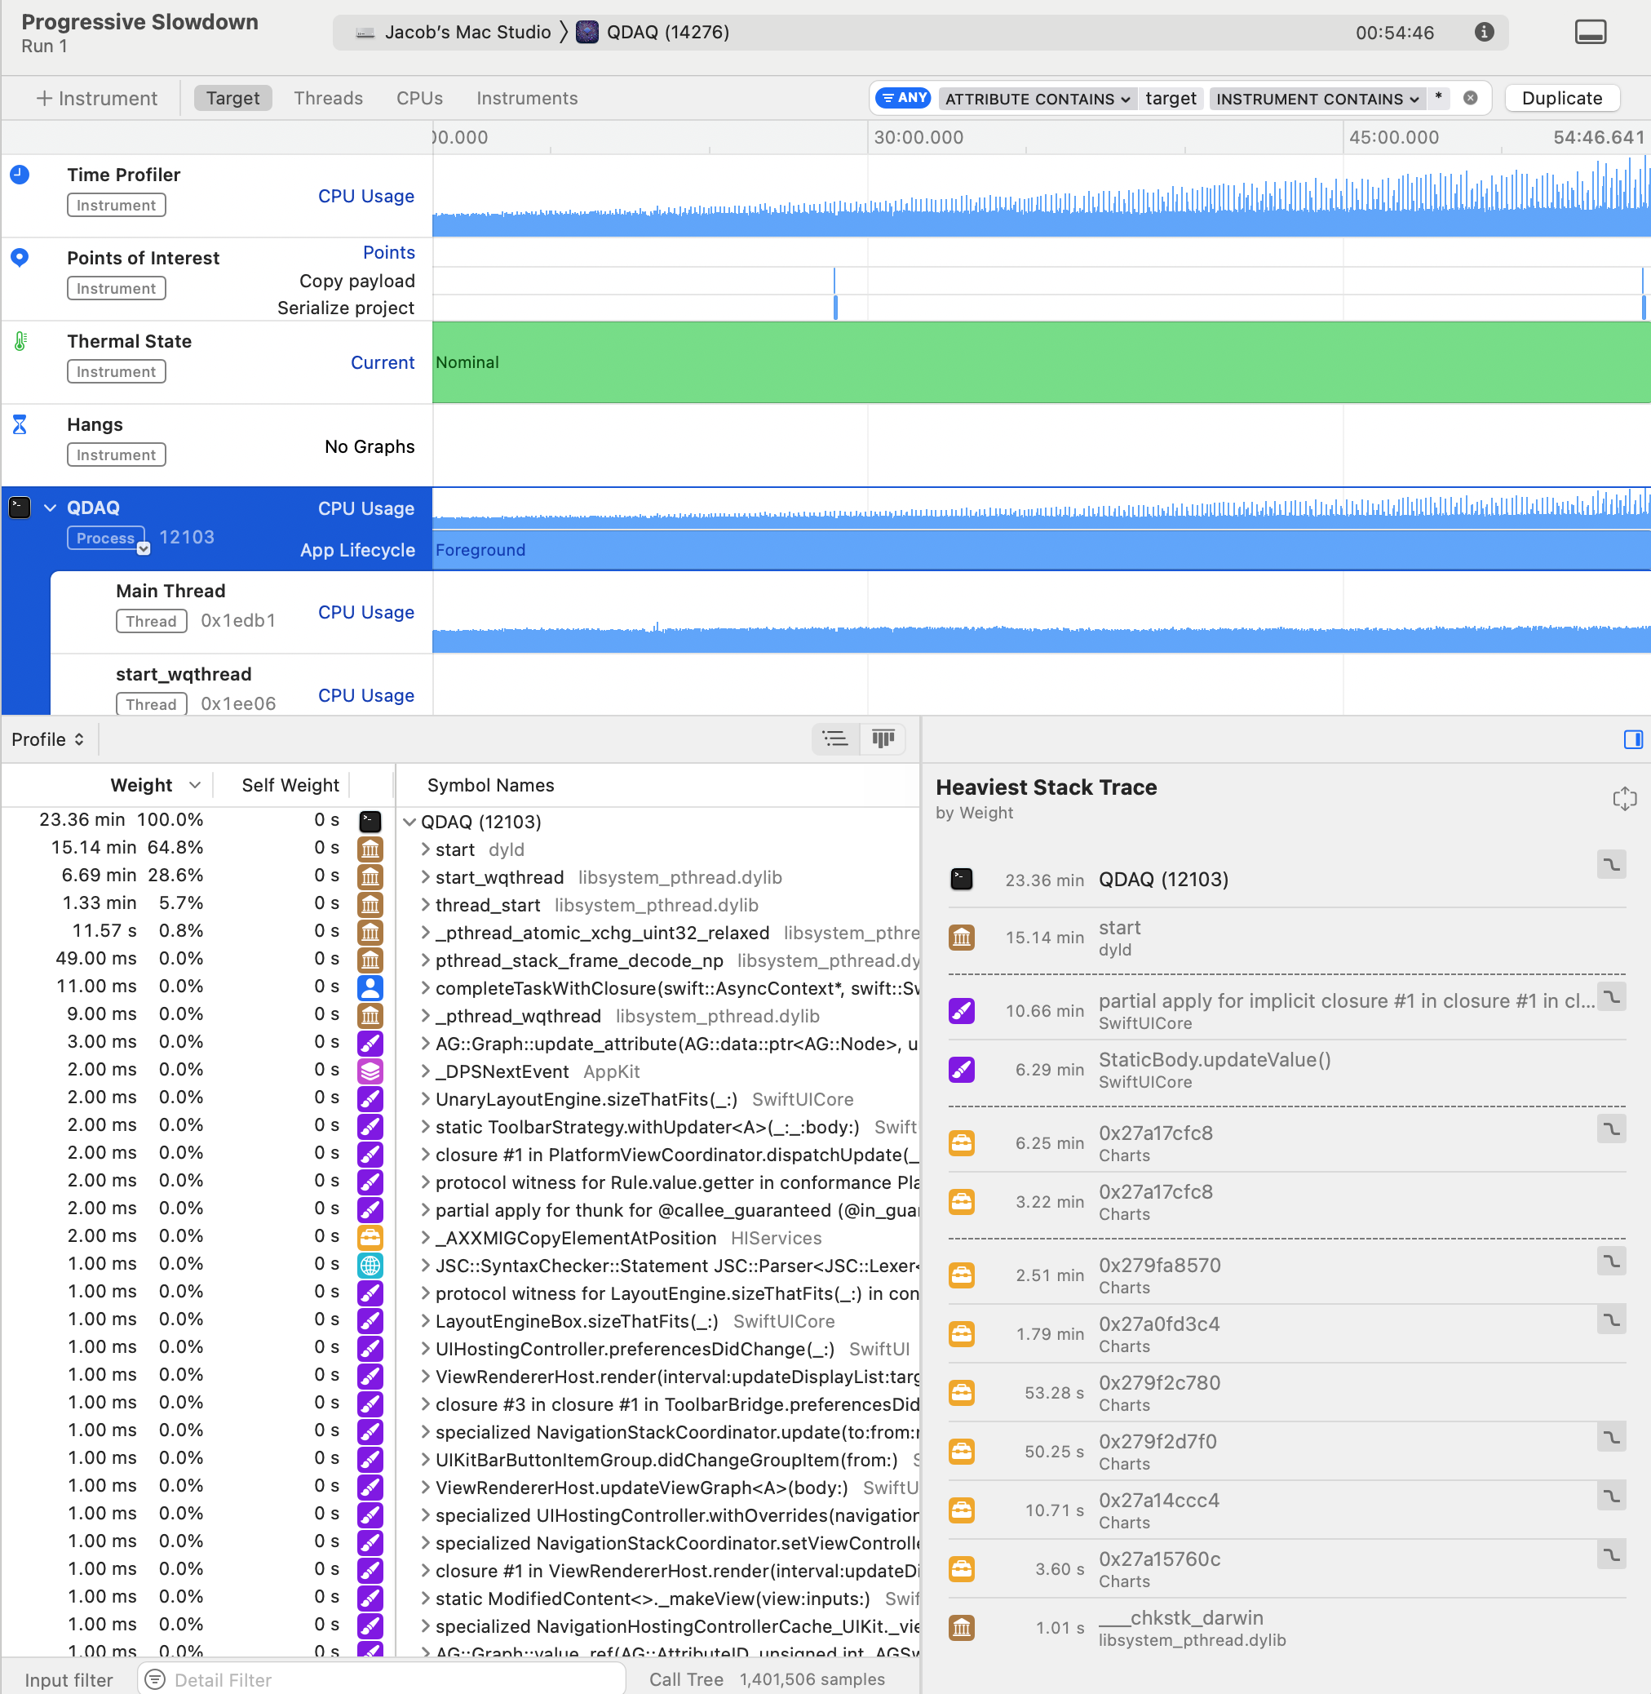Click the QDAQ process terminal icon
The image size is (1651, 1694).
pos(20,508)
